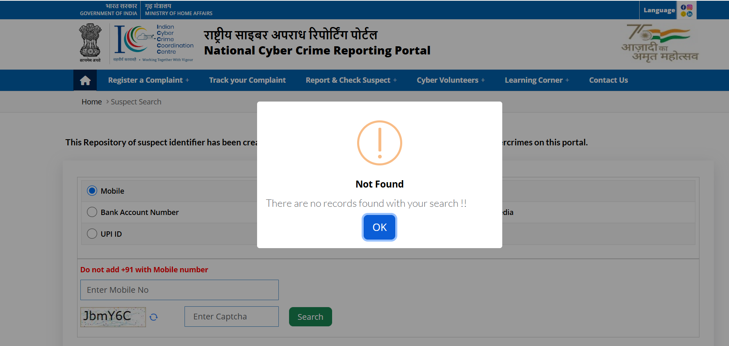
Task: Click the green Search button
Action: pos(310,317)
